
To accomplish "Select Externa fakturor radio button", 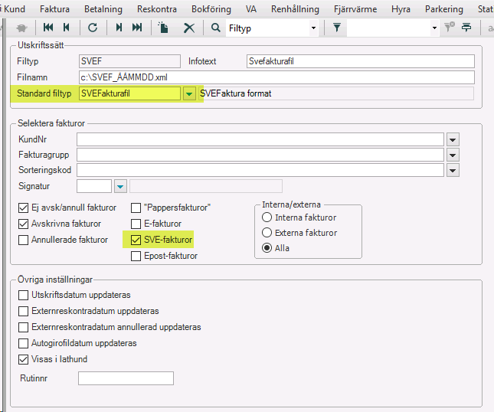I will click(267, 233).
